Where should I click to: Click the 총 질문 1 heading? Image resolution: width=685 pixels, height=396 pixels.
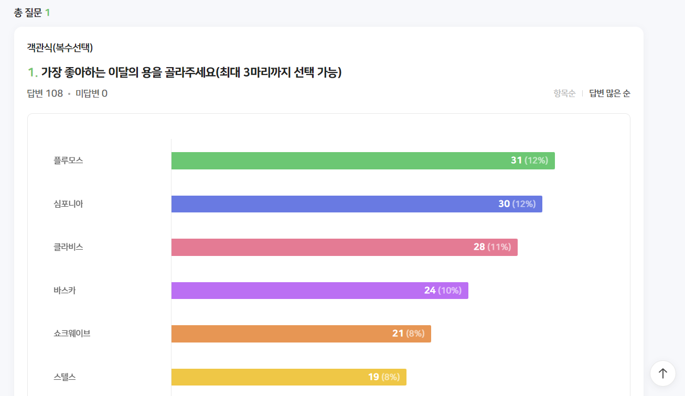click(x=32, y=12)
